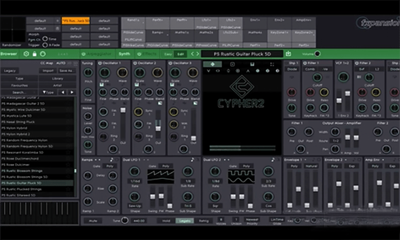Click Dual LFO 1 tempo sync note icon

coord(193,159)
